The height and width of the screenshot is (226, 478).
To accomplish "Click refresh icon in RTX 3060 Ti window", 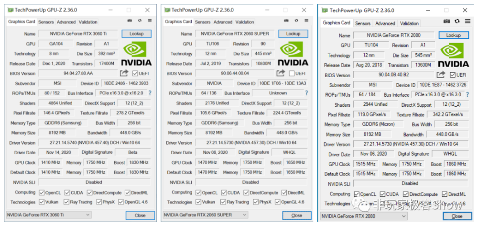I will click(140, 21).
